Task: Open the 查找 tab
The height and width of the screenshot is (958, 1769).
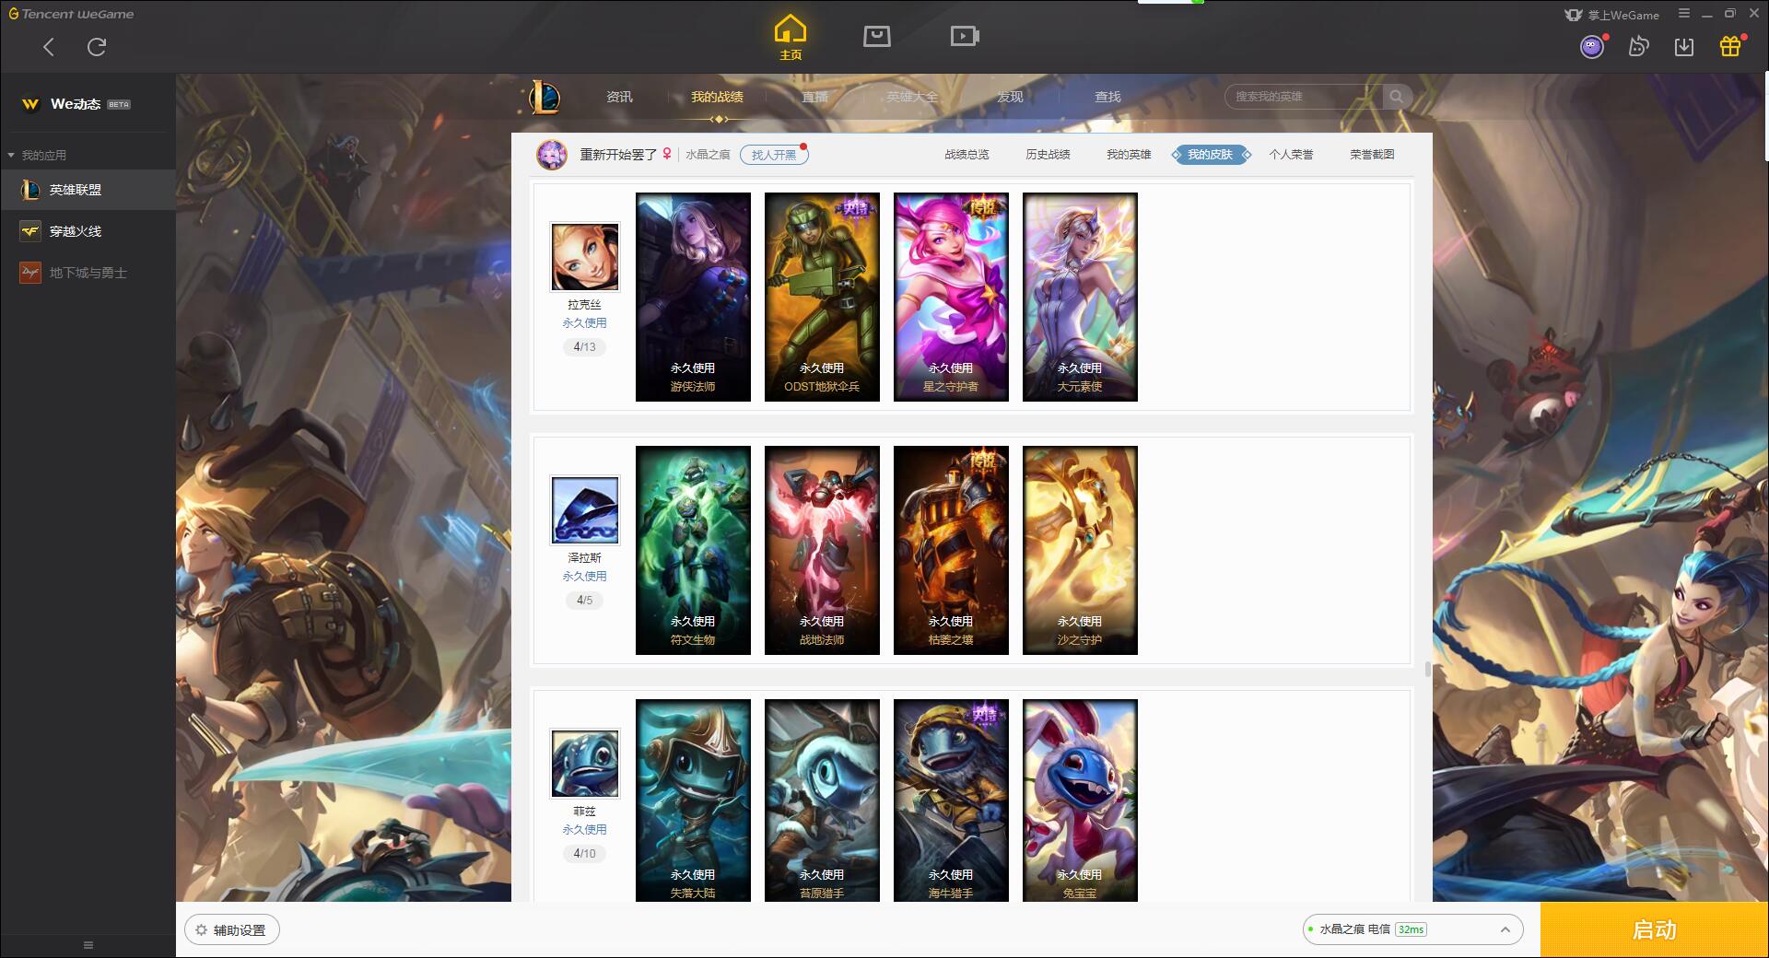Action: pyautogui.click(x=1107, y=97)
